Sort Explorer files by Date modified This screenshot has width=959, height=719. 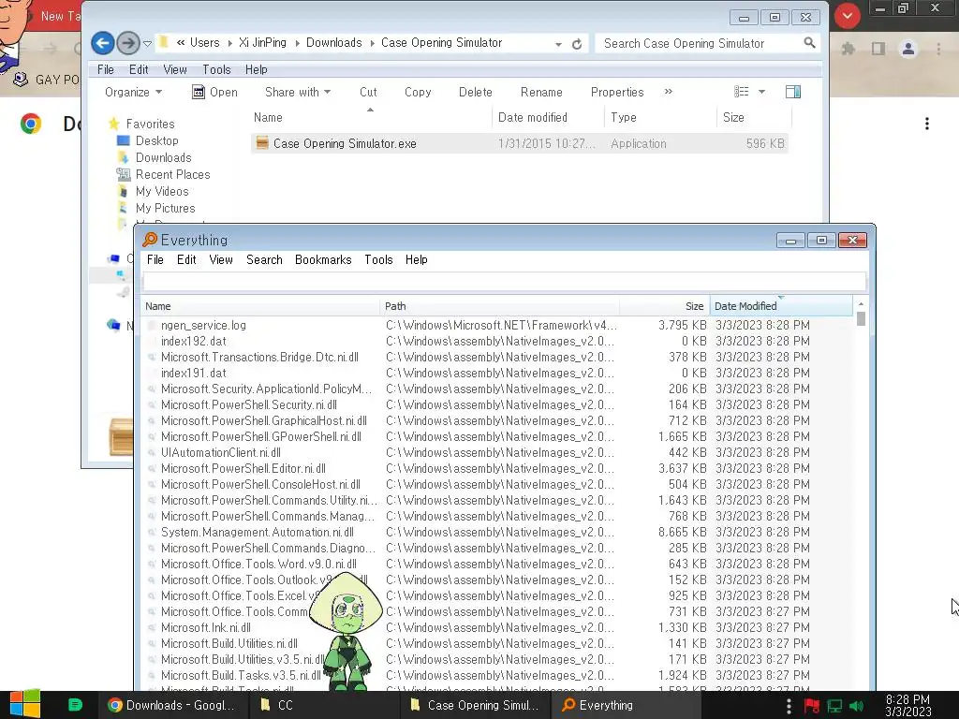[x=548, y=117]
